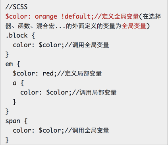Image resolution: width=168 pixels, height=145 pixels.
Task: Click the 定义局部变量 comment
Action: point(83,73)
